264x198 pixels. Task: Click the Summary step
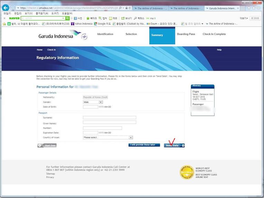tap(162, 36)
